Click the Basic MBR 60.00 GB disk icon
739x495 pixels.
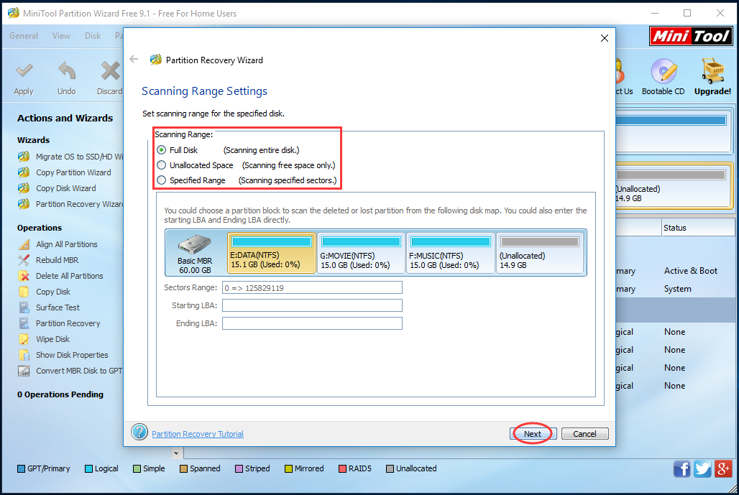coord(195,254)
